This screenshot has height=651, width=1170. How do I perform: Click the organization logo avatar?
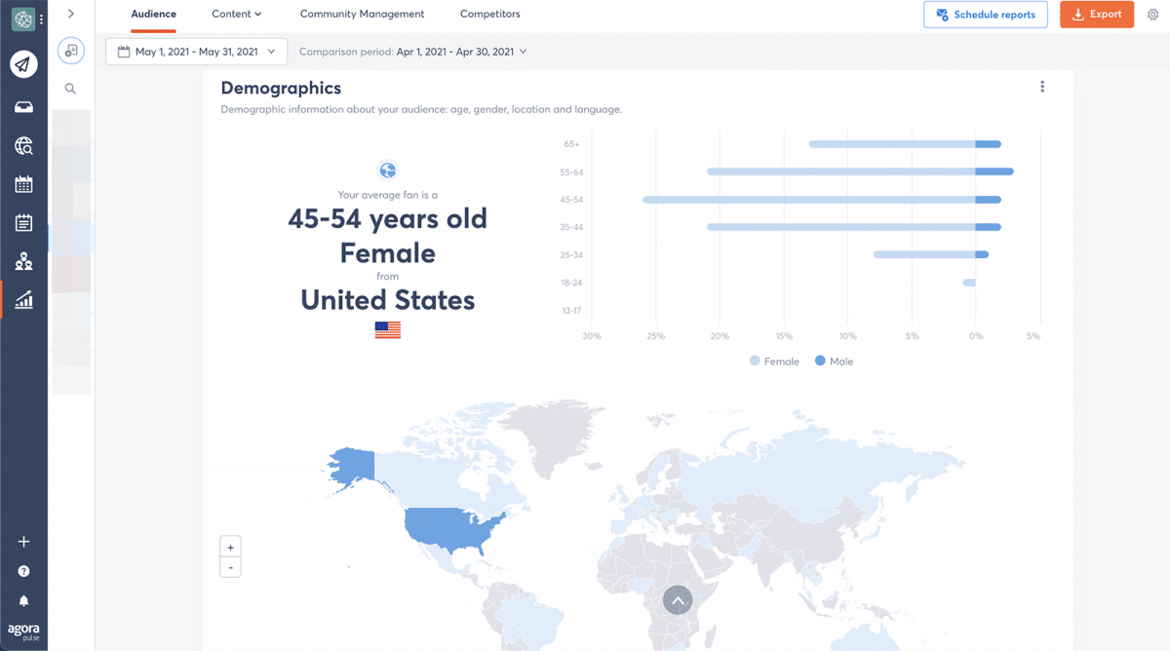click(x=22, y=19)
